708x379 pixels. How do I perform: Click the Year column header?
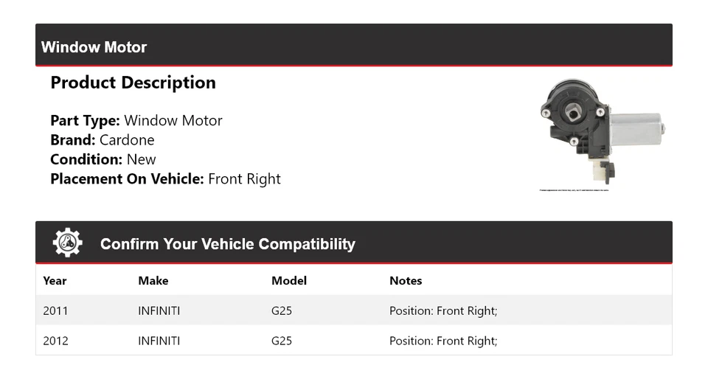(55, 281)
